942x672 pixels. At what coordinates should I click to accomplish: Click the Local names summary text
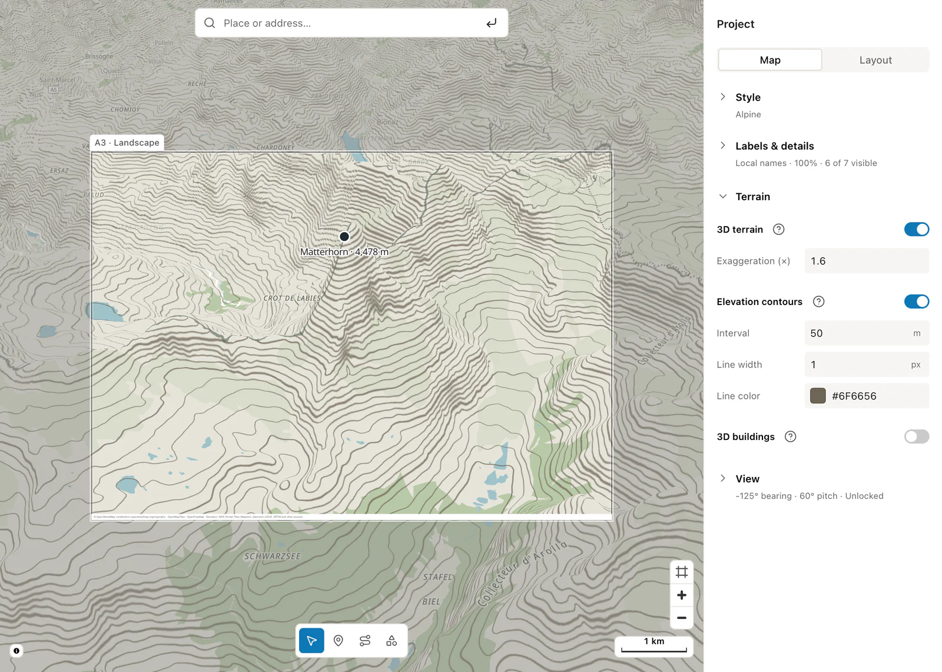(806, 163)
